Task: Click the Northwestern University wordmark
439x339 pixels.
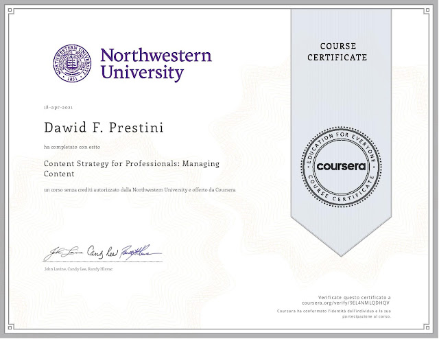Action: click(156, 64)
